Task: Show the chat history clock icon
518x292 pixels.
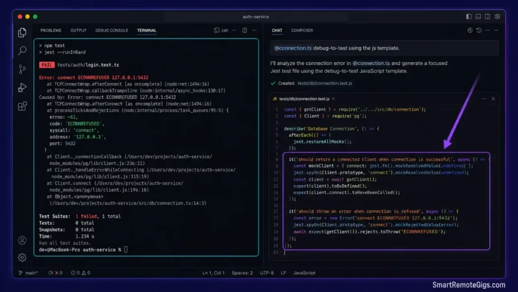Action: (x=479, y=30)
